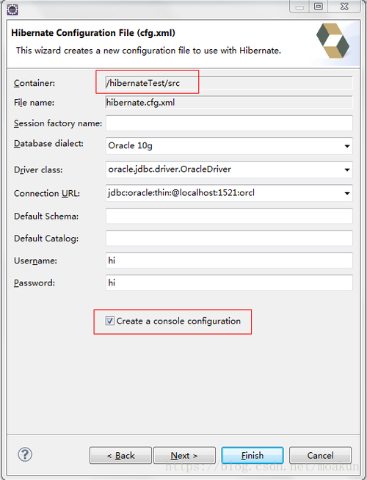This screenshot has width=367, height=480.
Task: Click the Hibernate cube logo
Action: pyautogui.click(x=333, y=40)
